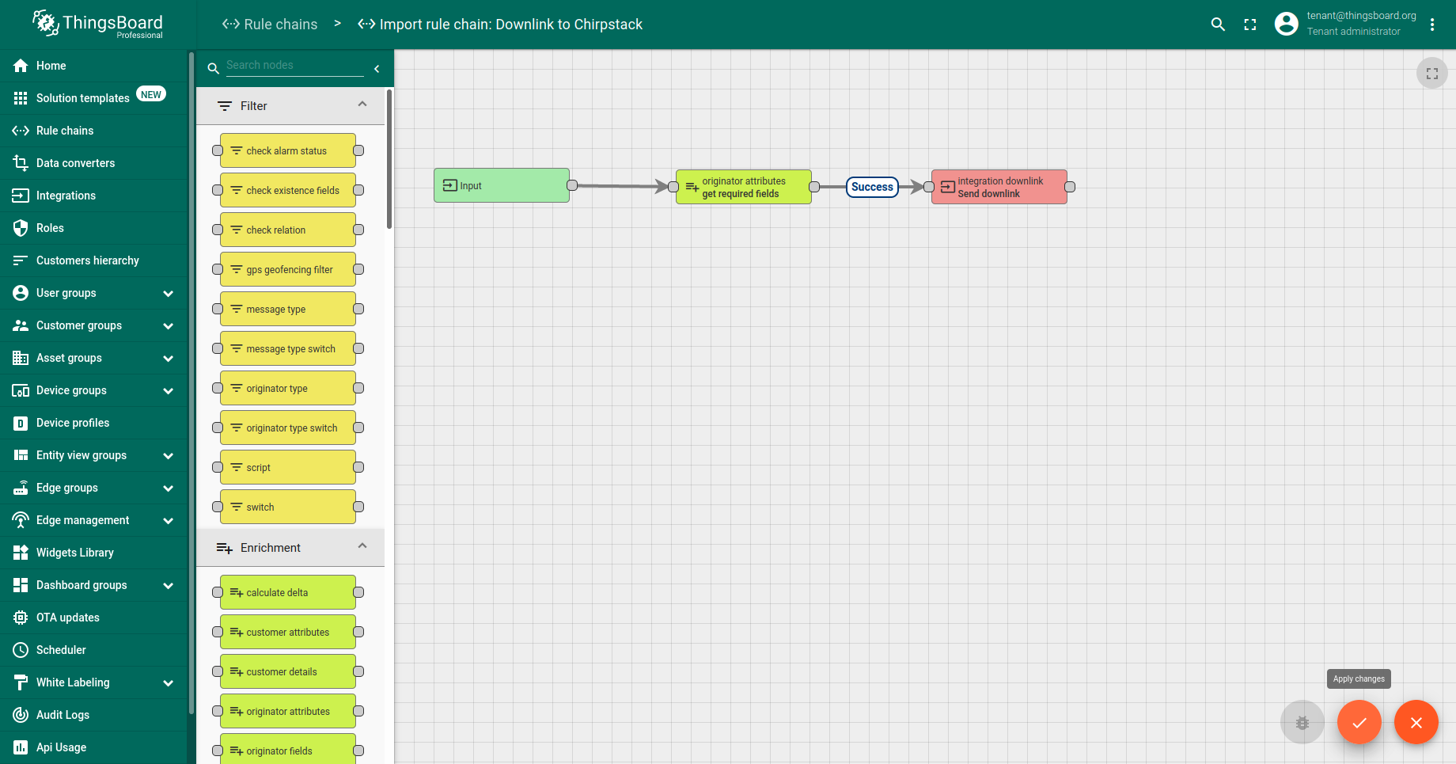Click the Customers hierarchy icon

pyautogui.click(x=21, y=260)
